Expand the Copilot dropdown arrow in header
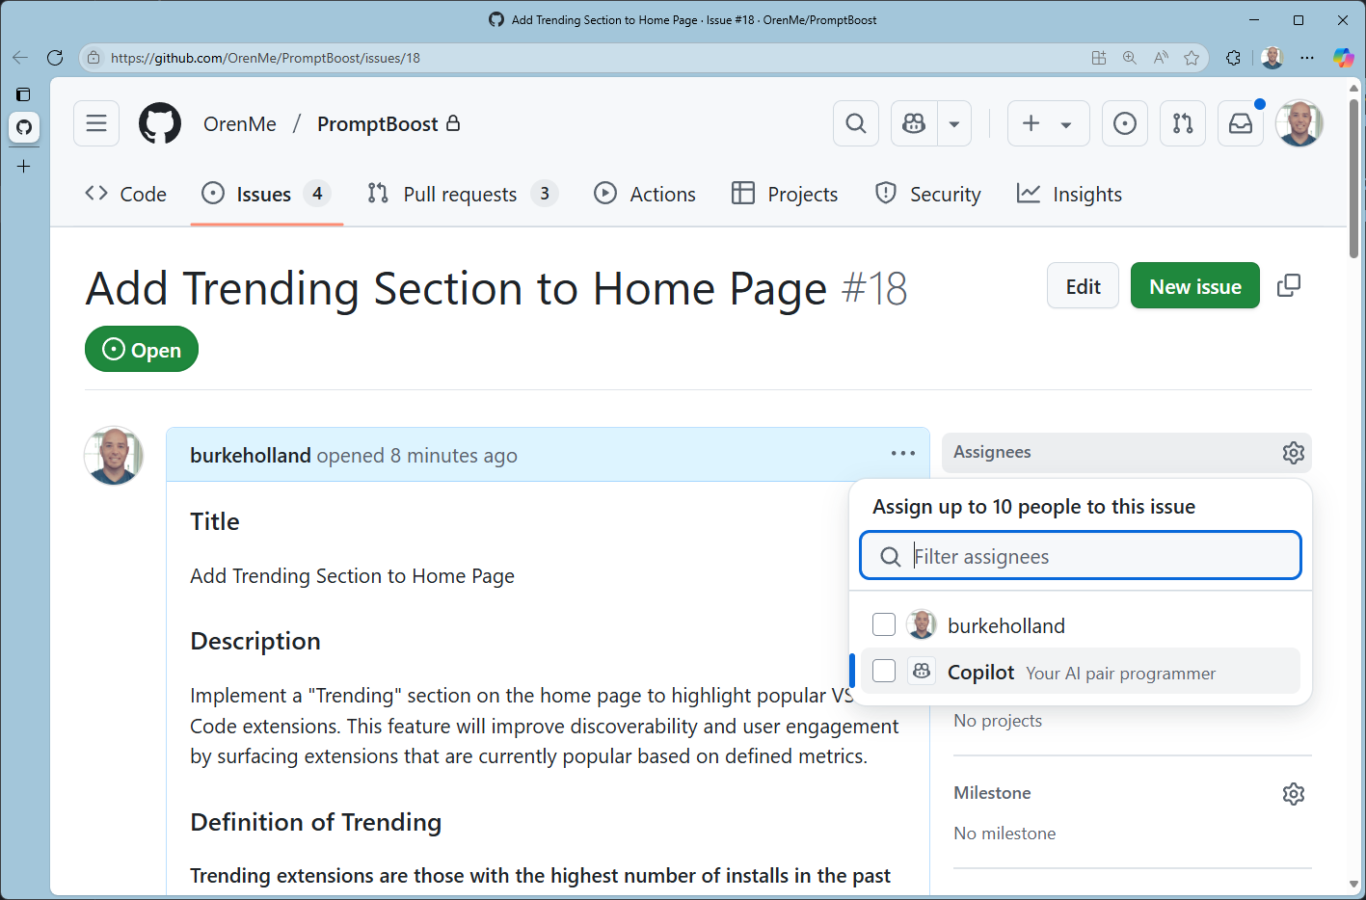Image resolution: width=1366 pixels, height=900 pixels. click(953, 123)
